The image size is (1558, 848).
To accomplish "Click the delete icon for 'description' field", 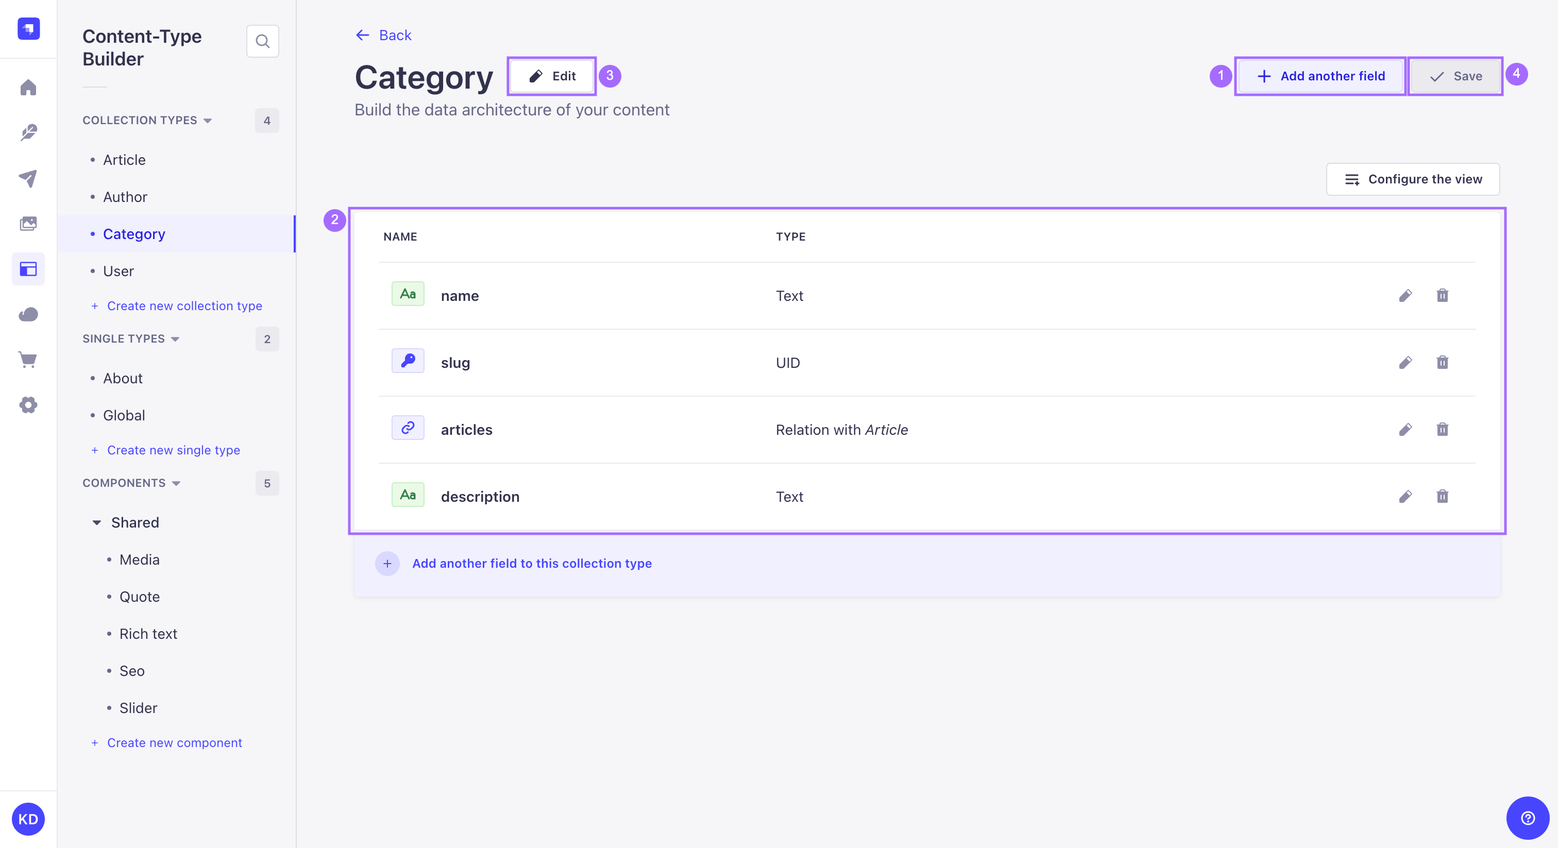I will pos(1442,496).
